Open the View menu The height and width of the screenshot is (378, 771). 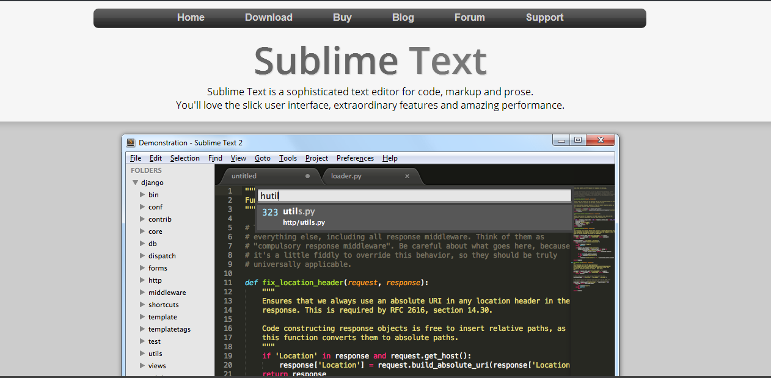(x=239, y=158)
